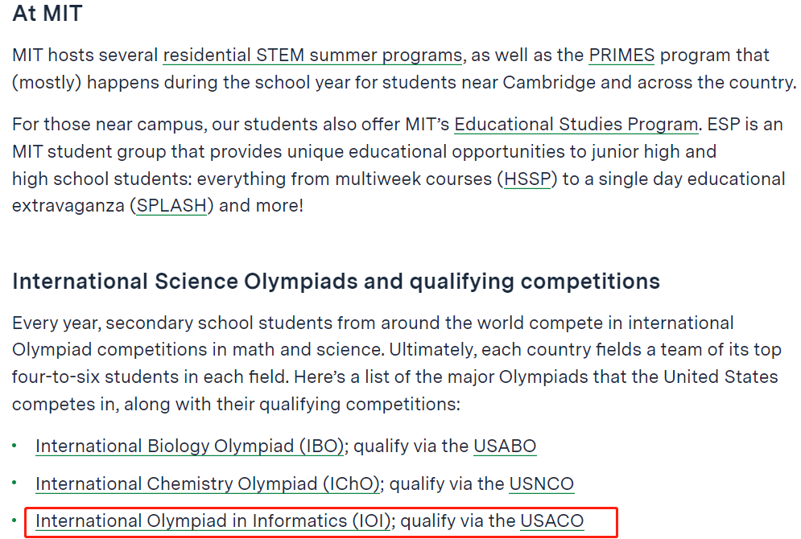Follow the HSSP multiweek courses link
This screenshot has height=539, width=801.
click(x=527, y=179)
